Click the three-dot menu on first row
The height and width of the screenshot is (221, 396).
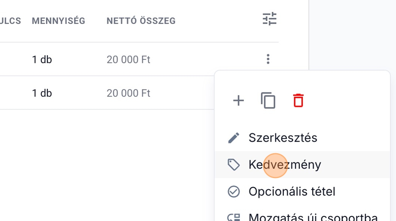(268, 59)
